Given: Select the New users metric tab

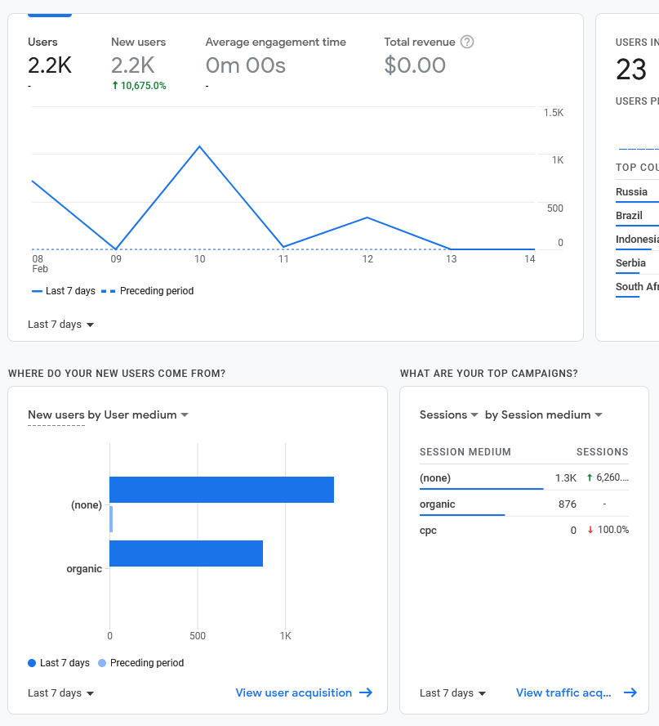Looking at the screenshot, I should [139, 57].
